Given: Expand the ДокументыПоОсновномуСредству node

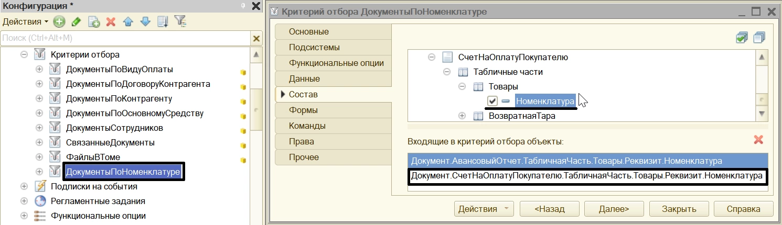Looking at the screenshot, I should tap(39, 113).
